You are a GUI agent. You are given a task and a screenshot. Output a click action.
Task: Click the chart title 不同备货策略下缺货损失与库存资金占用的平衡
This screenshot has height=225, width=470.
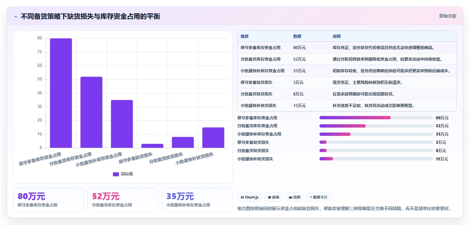(91, 17)
